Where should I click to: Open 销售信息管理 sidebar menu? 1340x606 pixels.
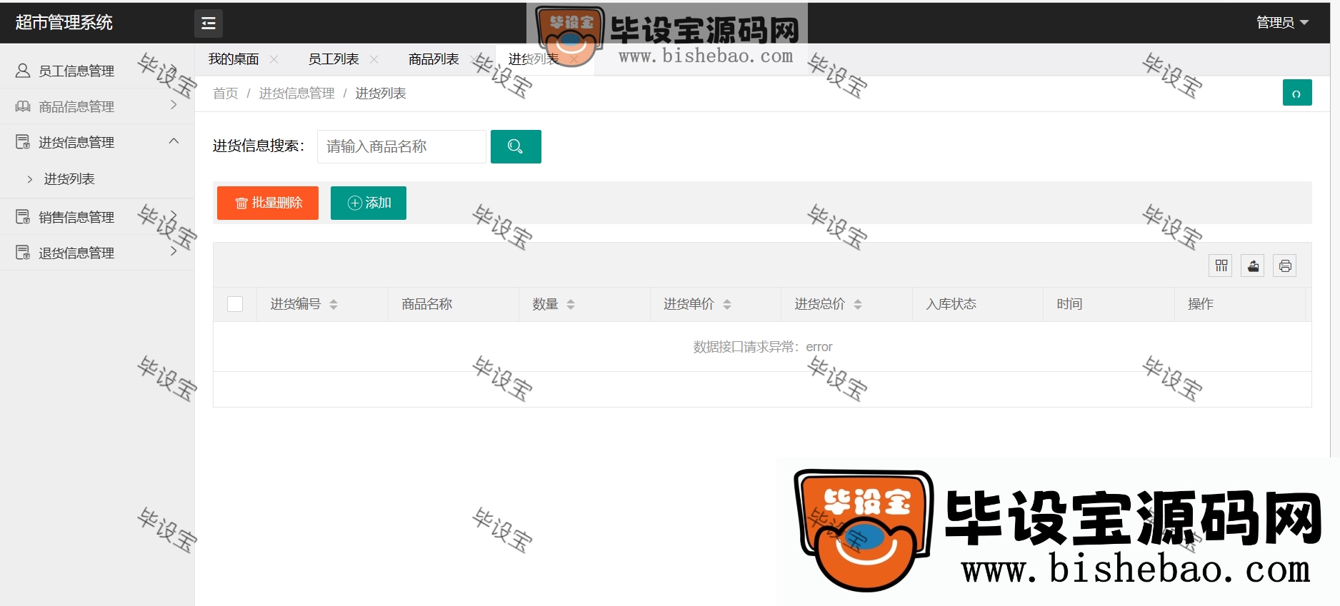[x=97, y=217]
